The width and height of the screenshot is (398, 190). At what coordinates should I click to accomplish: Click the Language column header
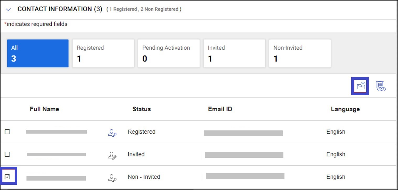[345, 109]
